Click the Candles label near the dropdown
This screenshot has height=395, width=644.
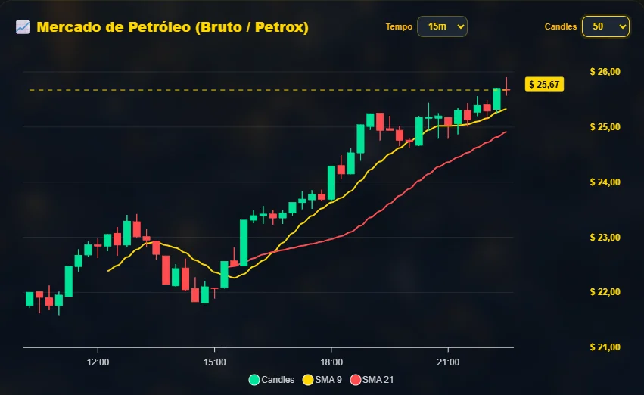(561, 26)
